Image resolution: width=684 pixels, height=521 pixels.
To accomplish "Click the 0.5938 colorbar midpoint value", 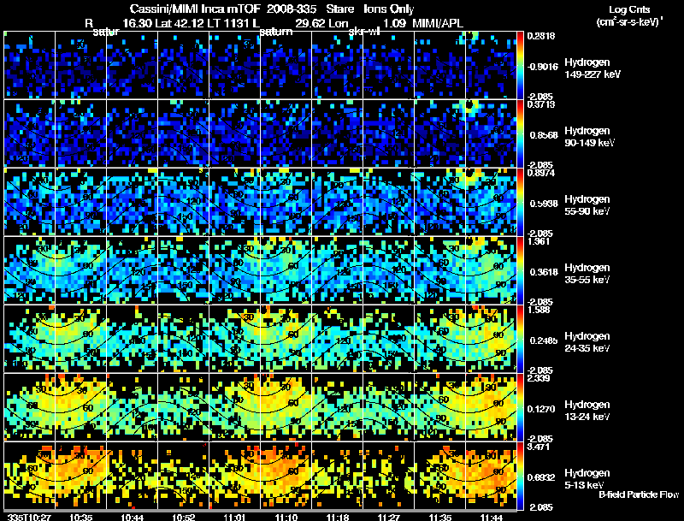I will pos(544,204).
